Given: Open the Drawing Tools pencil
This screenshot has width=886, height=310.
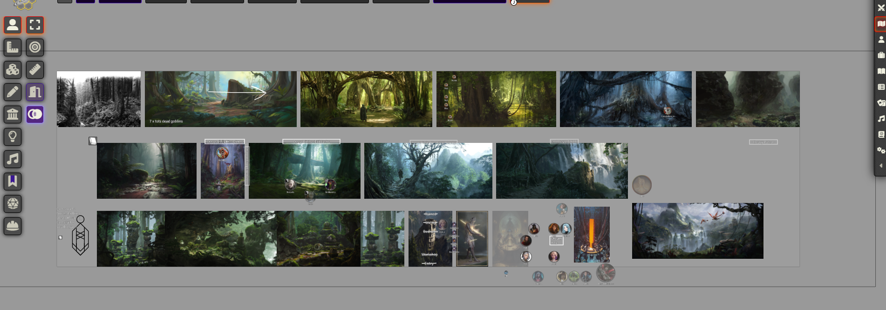Looking at the screenshot, I should 13,92.
